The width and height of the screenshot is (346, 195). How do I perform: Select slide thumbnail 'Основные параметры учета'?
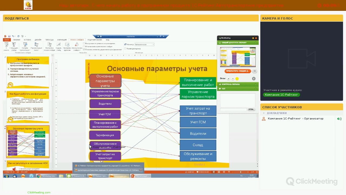28,142
